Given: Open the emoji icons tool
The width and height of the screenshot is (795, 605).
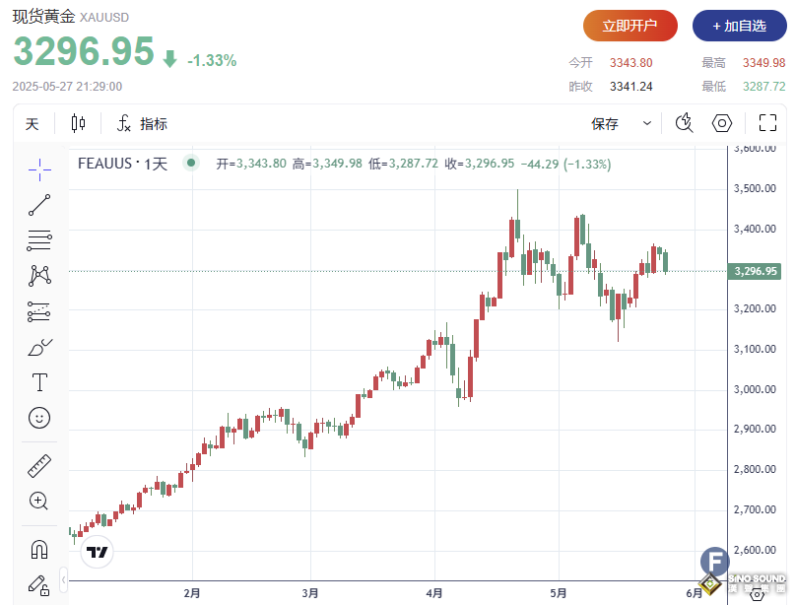Looking at the screenshot, I should pos(39,418).
